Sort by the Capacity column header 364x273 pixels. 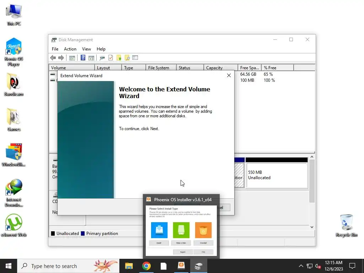[x=221, y=68]
